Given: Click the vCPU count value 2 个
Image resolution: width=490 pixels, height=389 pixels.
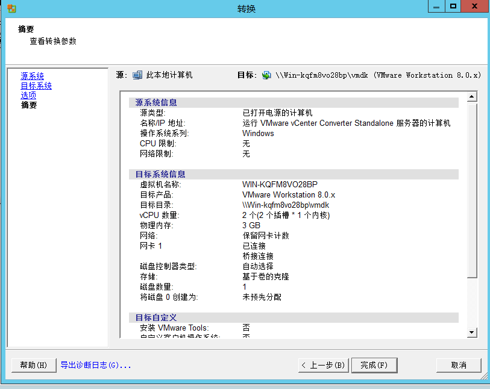Looking at the screenshot, I should tap(286, 216).
